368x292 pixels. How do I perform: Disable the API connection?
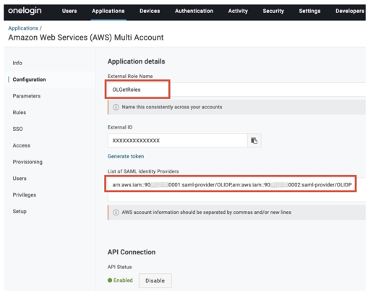point(155,280)
